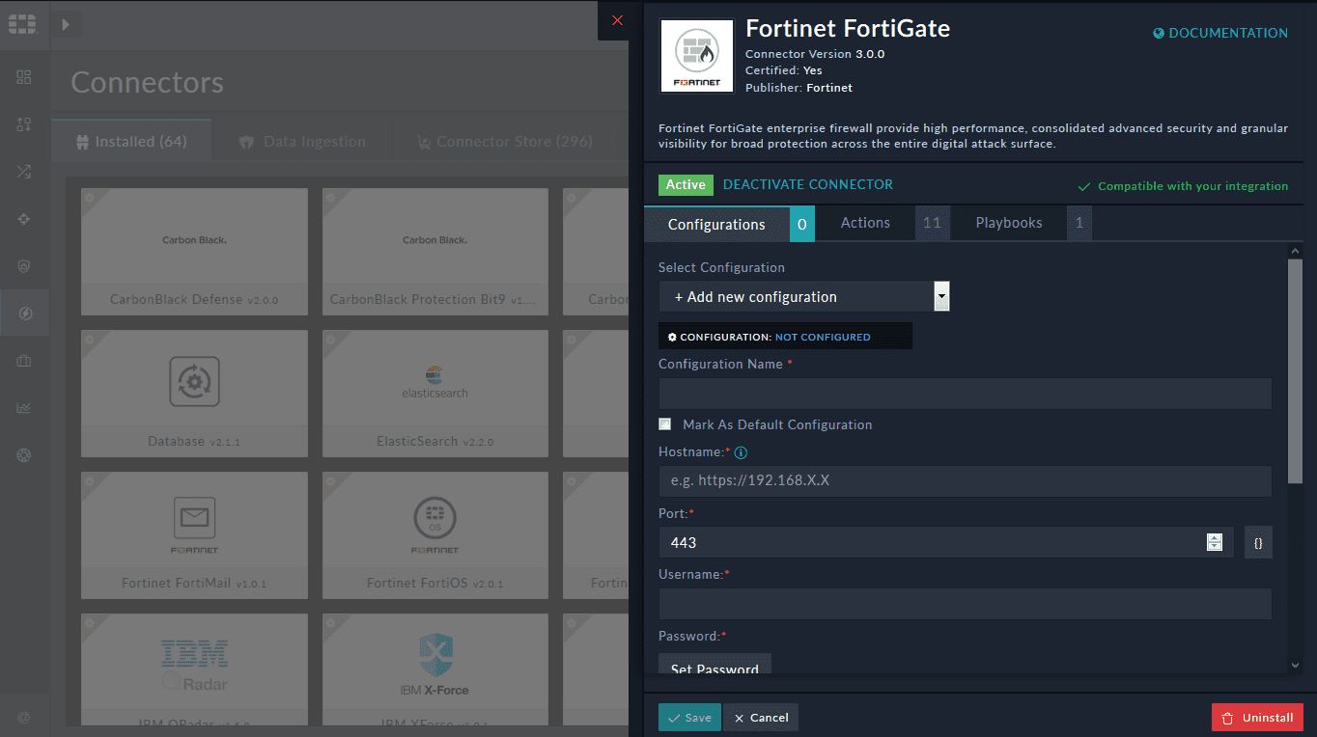This screenshot has width=1317, height=737.
Task: Check Mark As Default Configuration
Action: pyautogui.click(x=665, y=424)
